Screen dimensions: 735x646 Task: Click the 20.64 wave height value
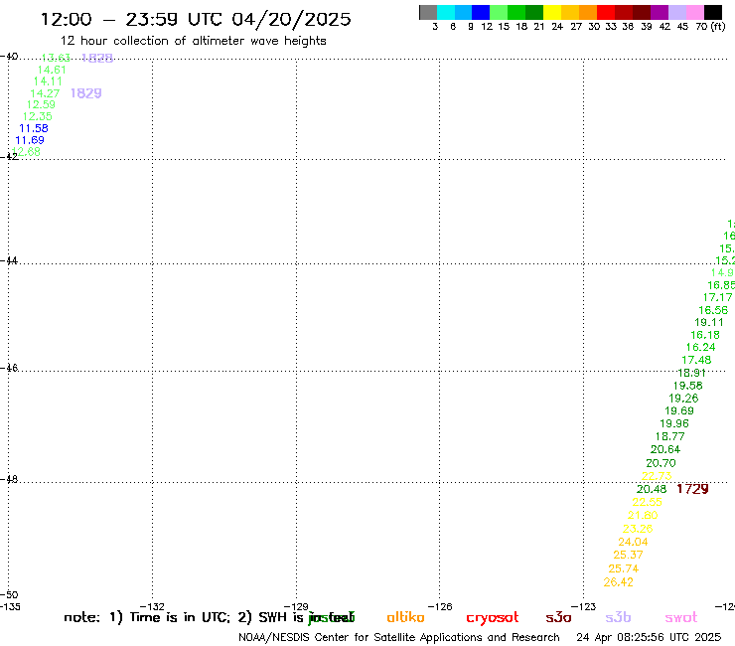(665, 449)
